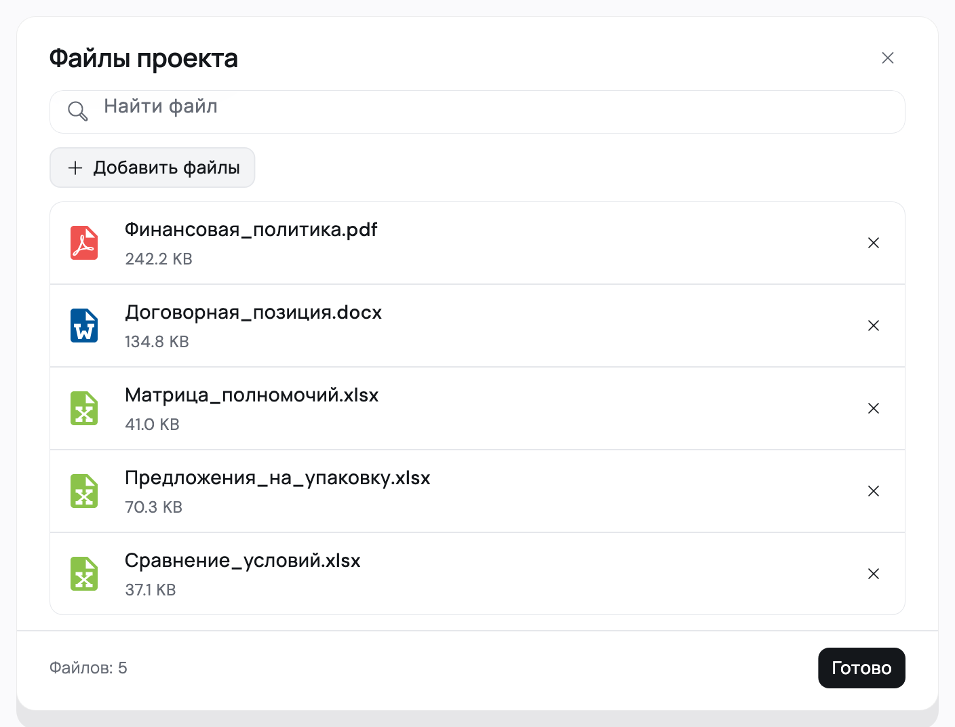Remove Сравнение_условий.xlsx from the list
The height and width of the screenshot is (727, 955).
(x=874, y=574)
